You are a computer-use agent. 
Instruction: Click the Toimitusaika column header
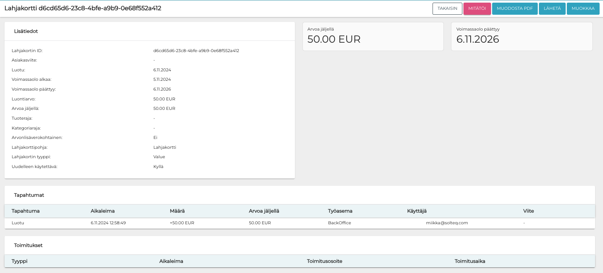[x=470, y=261]
